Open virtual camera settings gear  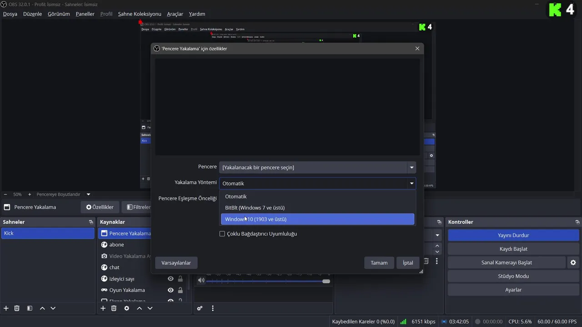click(573, 263)
